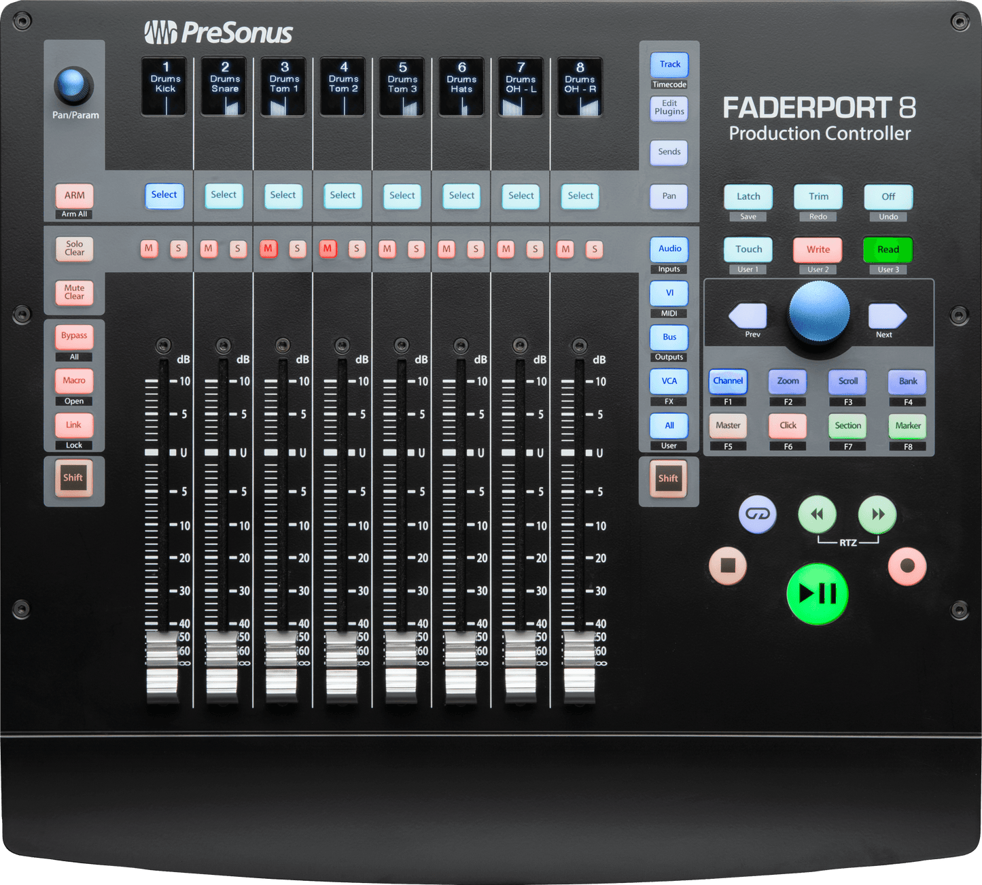Click the left Shift button
This screenshot has height=885, width=982.
[x=73, y=478]
